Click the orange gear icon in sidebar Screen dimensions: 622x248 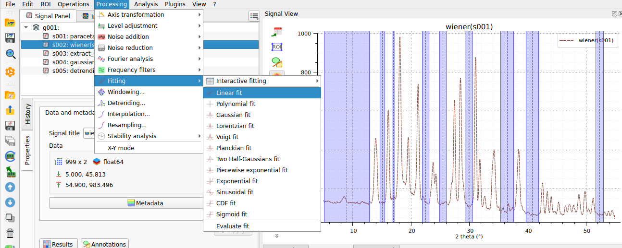coord(10,72)
